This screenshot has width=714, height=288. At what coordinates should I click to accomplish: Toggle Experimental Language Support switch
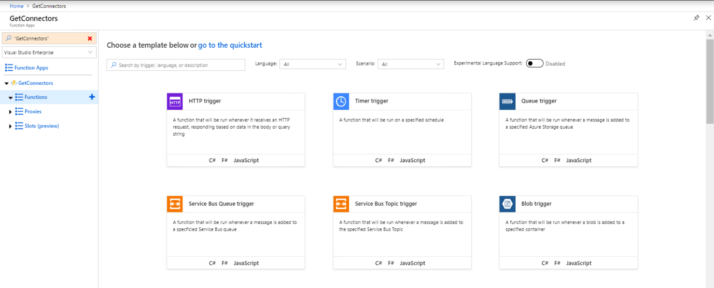coord(534,64)
